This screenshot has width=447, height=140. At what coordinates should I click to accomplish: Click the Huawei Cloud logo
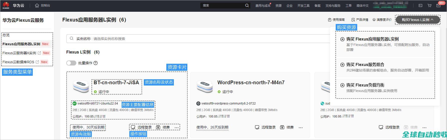6,5
